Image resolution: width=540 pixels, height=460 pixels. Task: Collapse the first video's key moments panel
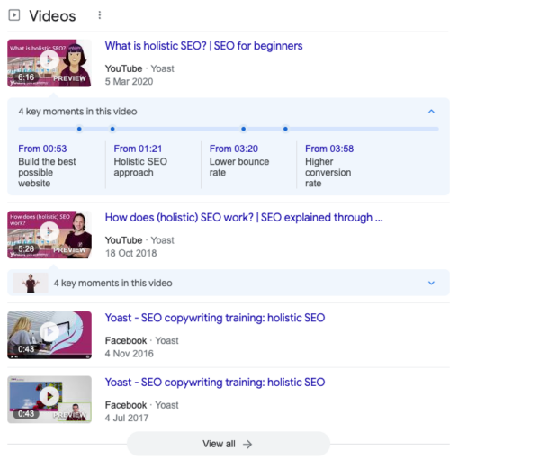431,112
